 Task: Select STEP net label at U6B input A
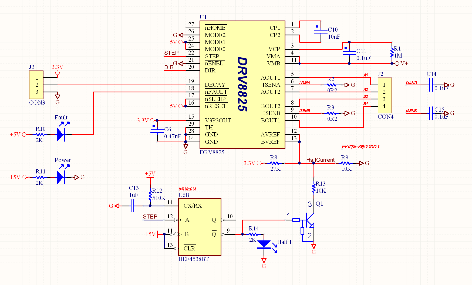(150, 217)
